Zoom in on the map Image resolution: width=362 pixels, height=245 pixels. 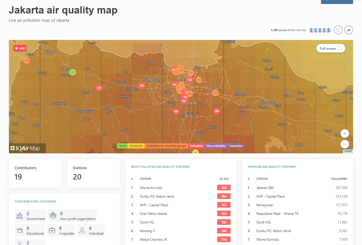coord(345,134)
